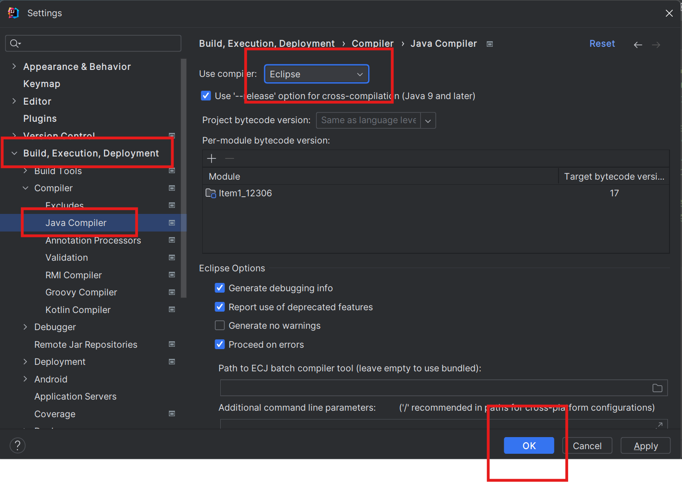Click project icon next to Validation row

172,257
